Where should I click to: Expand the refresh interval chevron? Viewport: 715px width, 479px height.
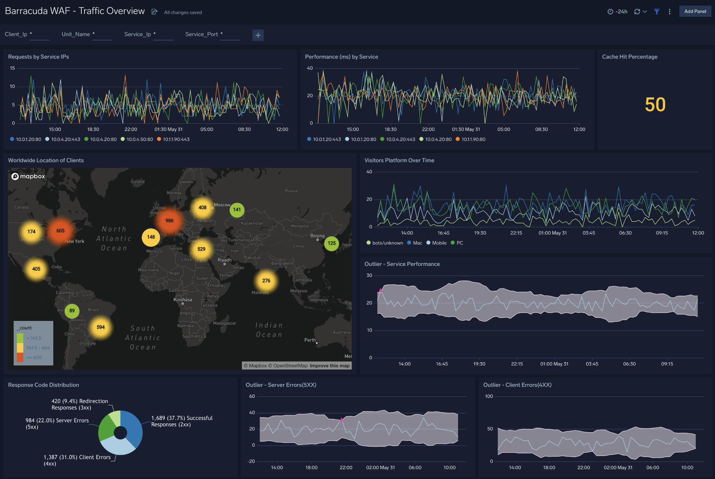coord(645,11)
